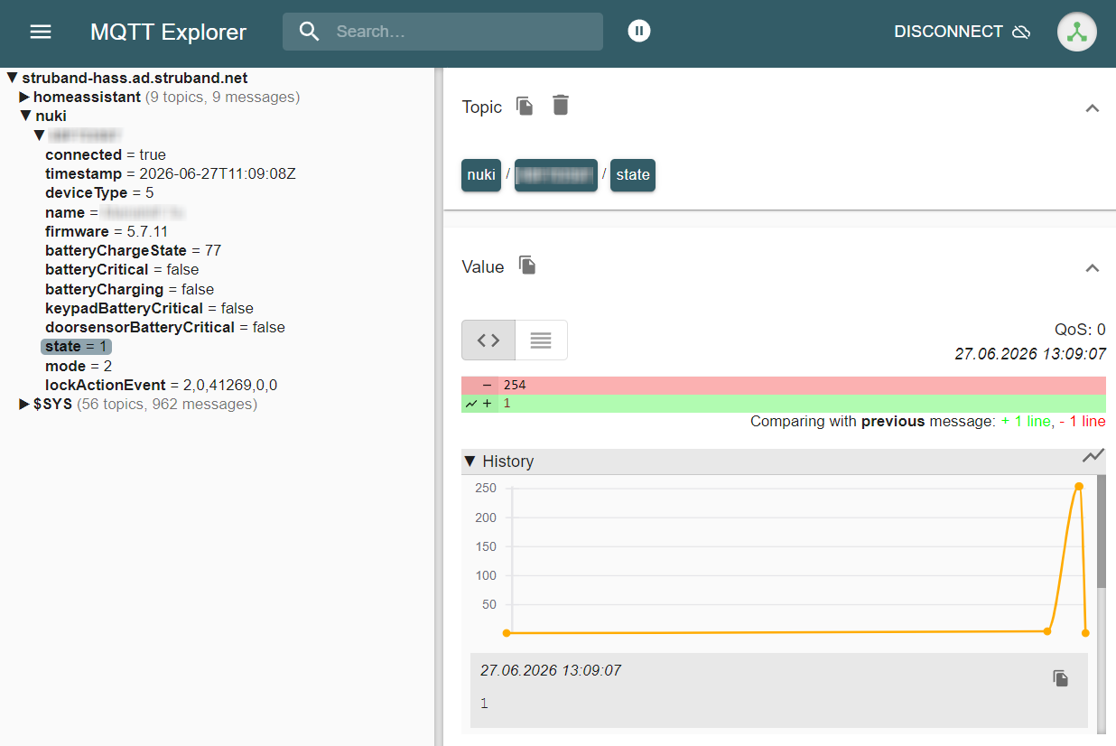
Task: Collapse struband-hass.ad.struband.net root node
Action: click(13, 78)
